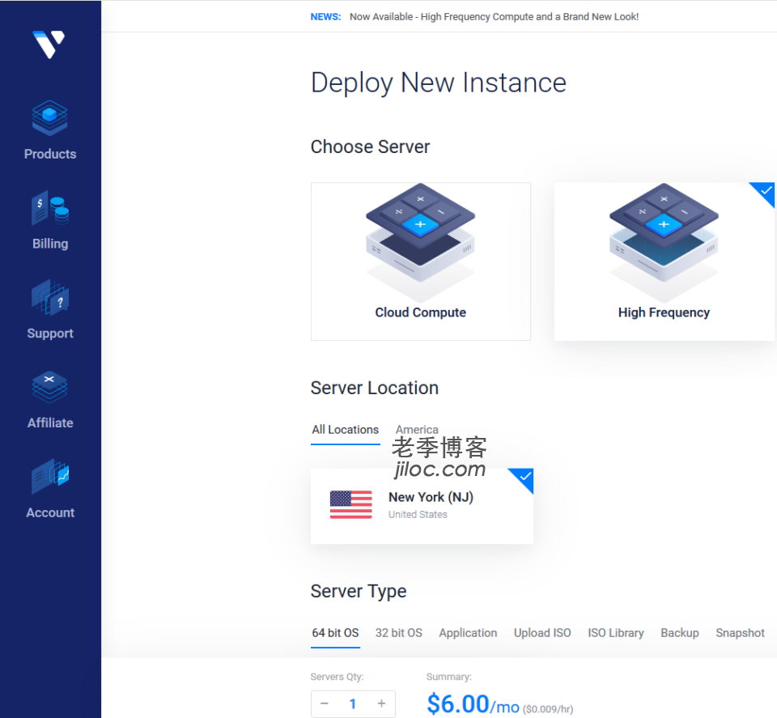777x718 pixels.
Task: Click the Choose Server heading
Action: click(370, 147)
